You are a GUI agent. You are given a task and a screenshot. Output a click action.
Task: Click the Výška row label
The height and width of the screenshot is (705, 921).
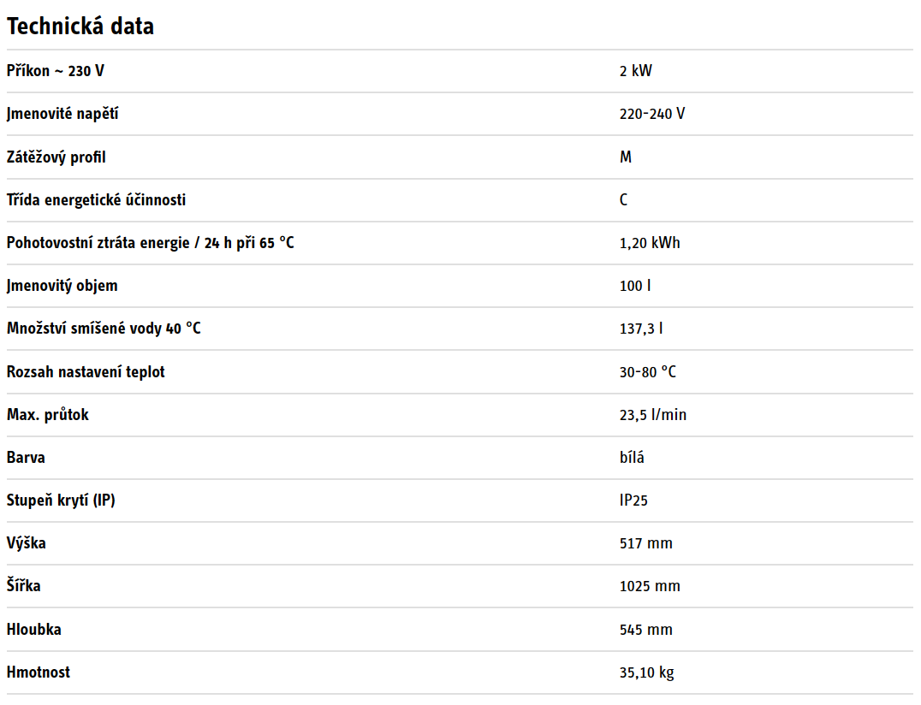pyautogui.click(x=27, y=543)
